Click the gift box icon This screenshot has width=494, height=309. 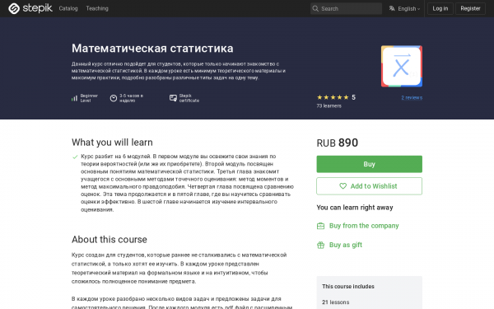click(320, 245)
